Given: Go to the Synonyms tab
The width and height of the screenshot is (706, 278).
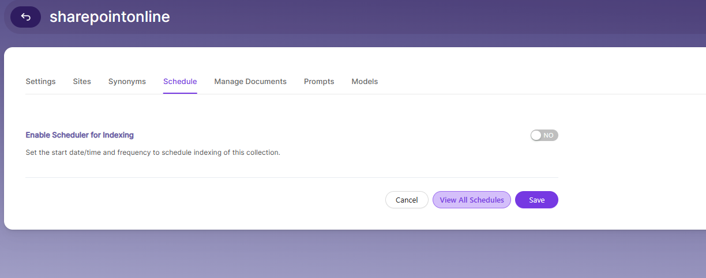Looking at the screenshot, I should pos(127,82).
